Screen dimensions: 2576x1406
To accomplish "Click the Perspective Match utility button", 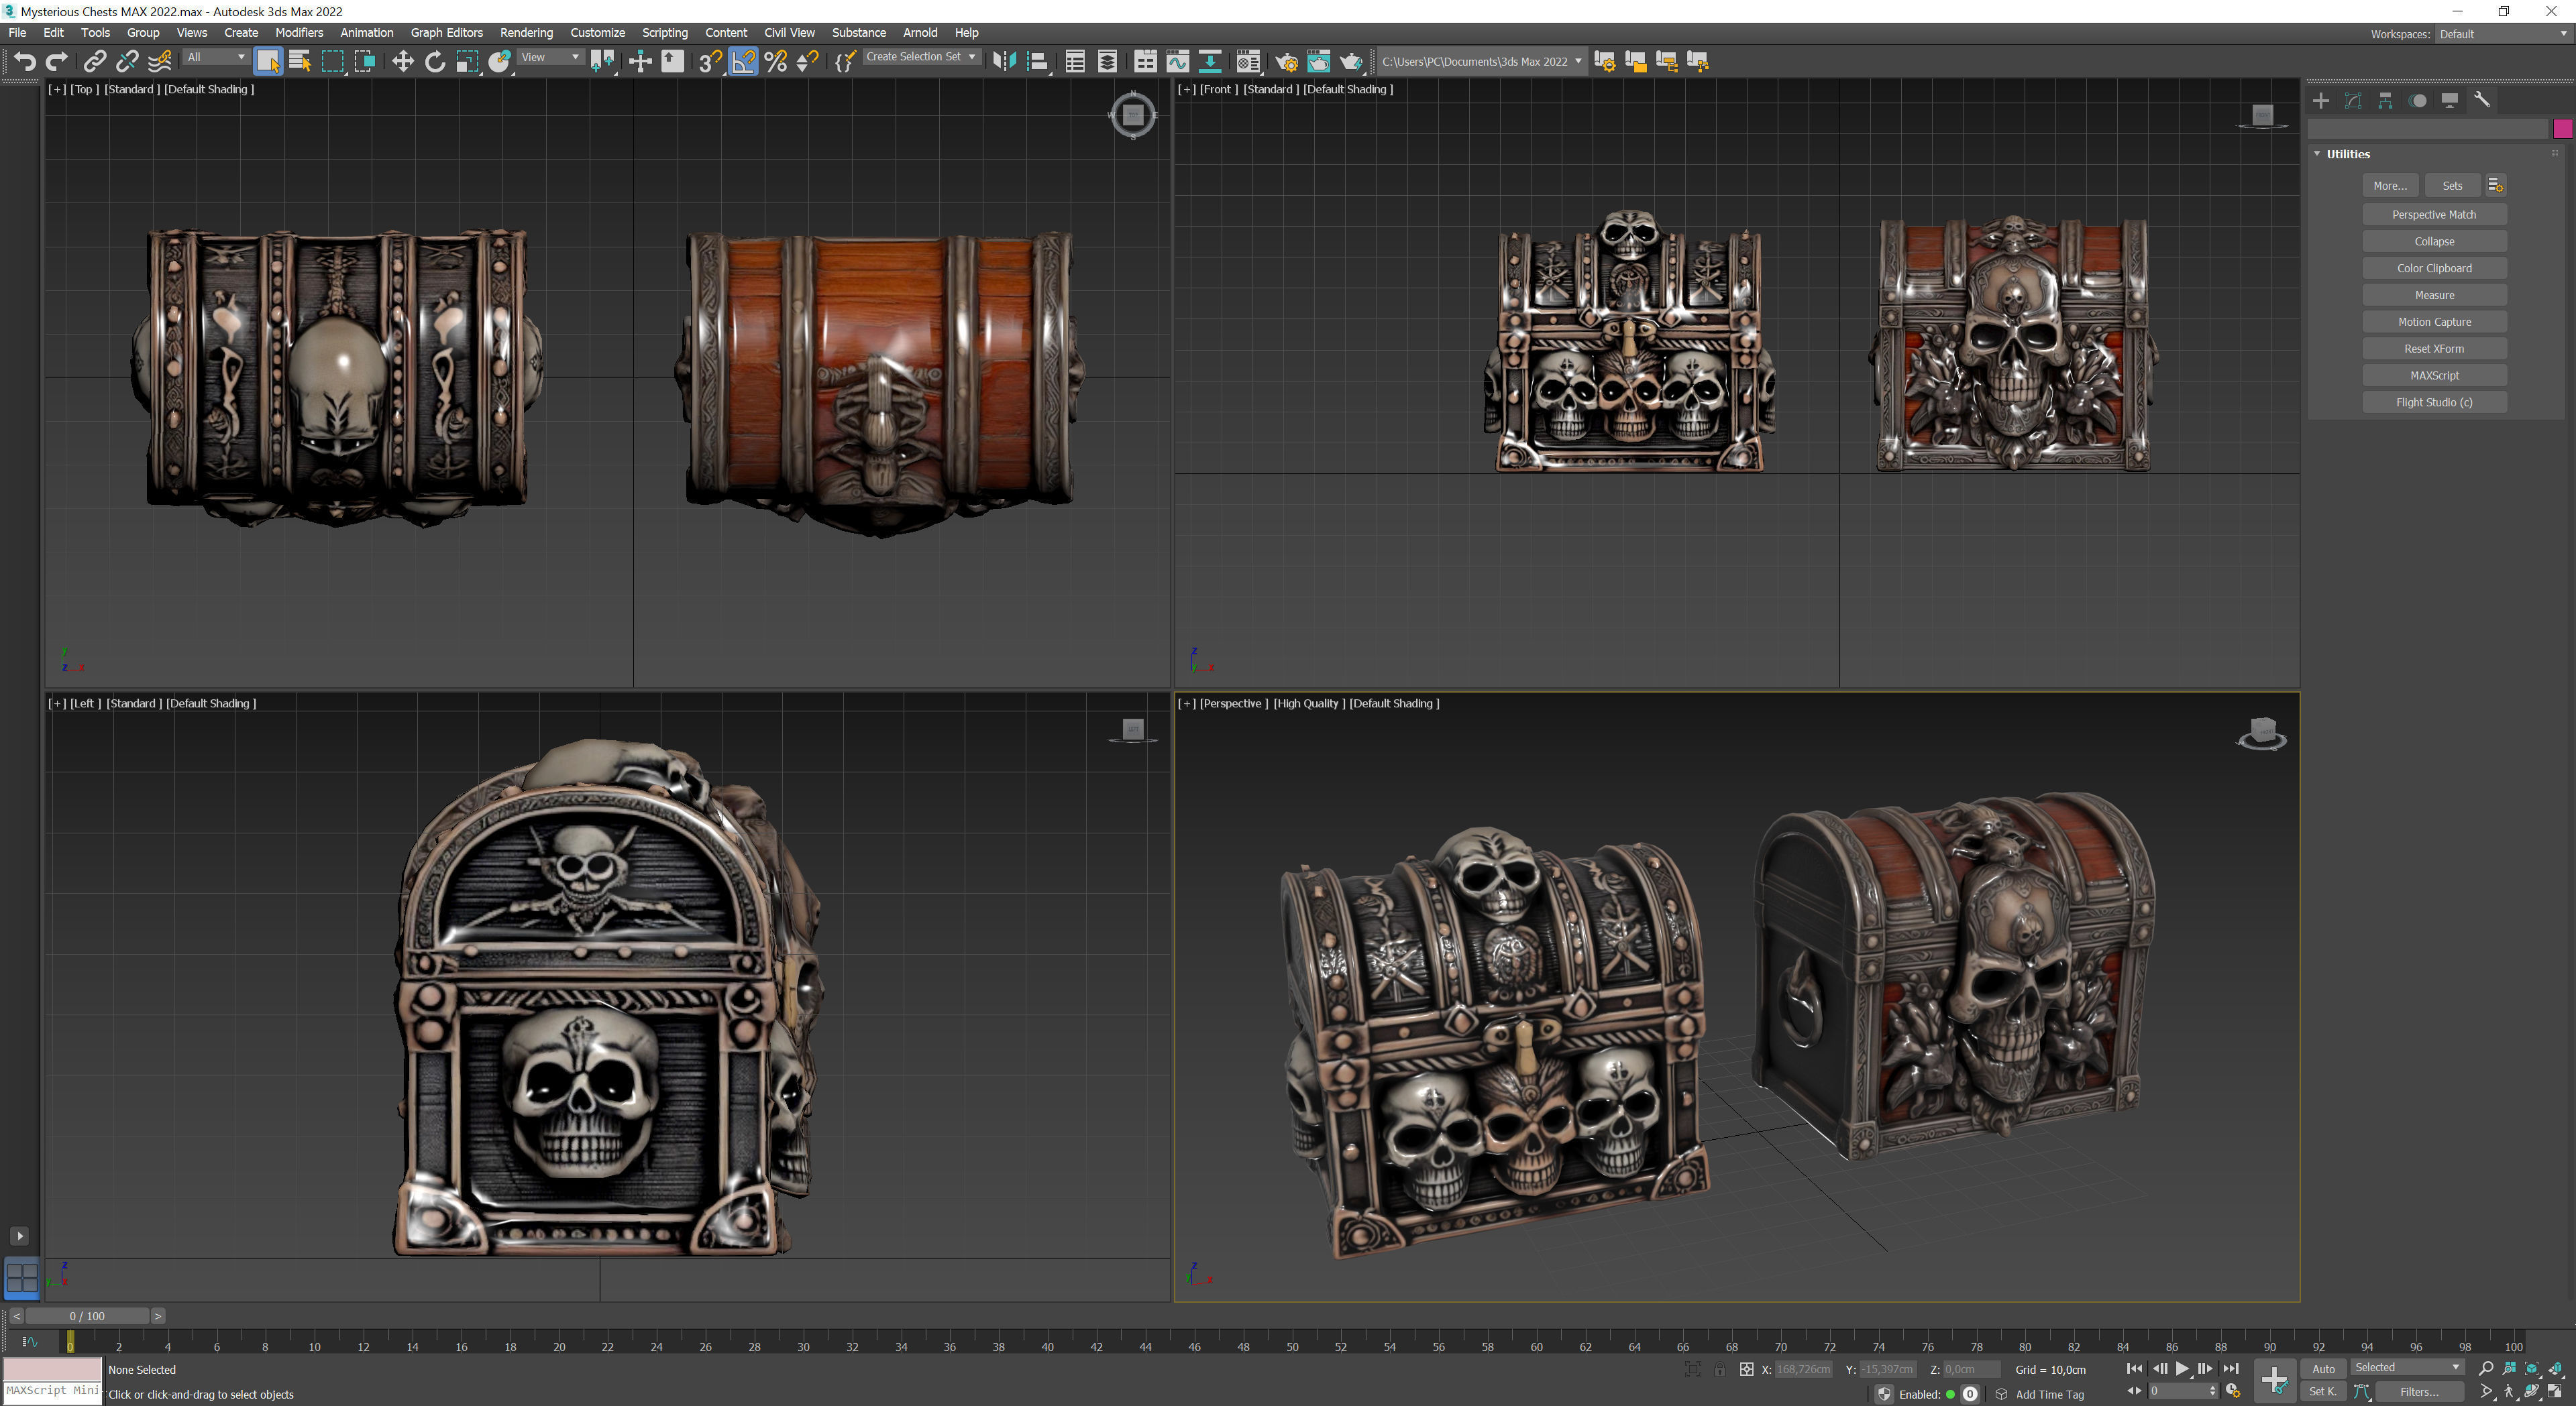I will point(2434,215).
